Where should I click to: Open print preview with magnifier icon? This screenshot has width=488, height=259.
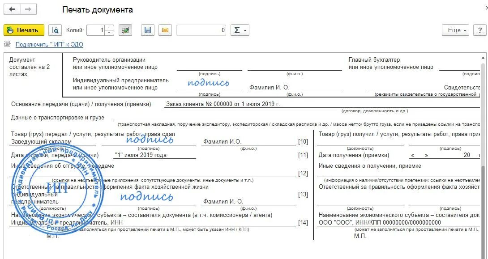click(55, 30)
